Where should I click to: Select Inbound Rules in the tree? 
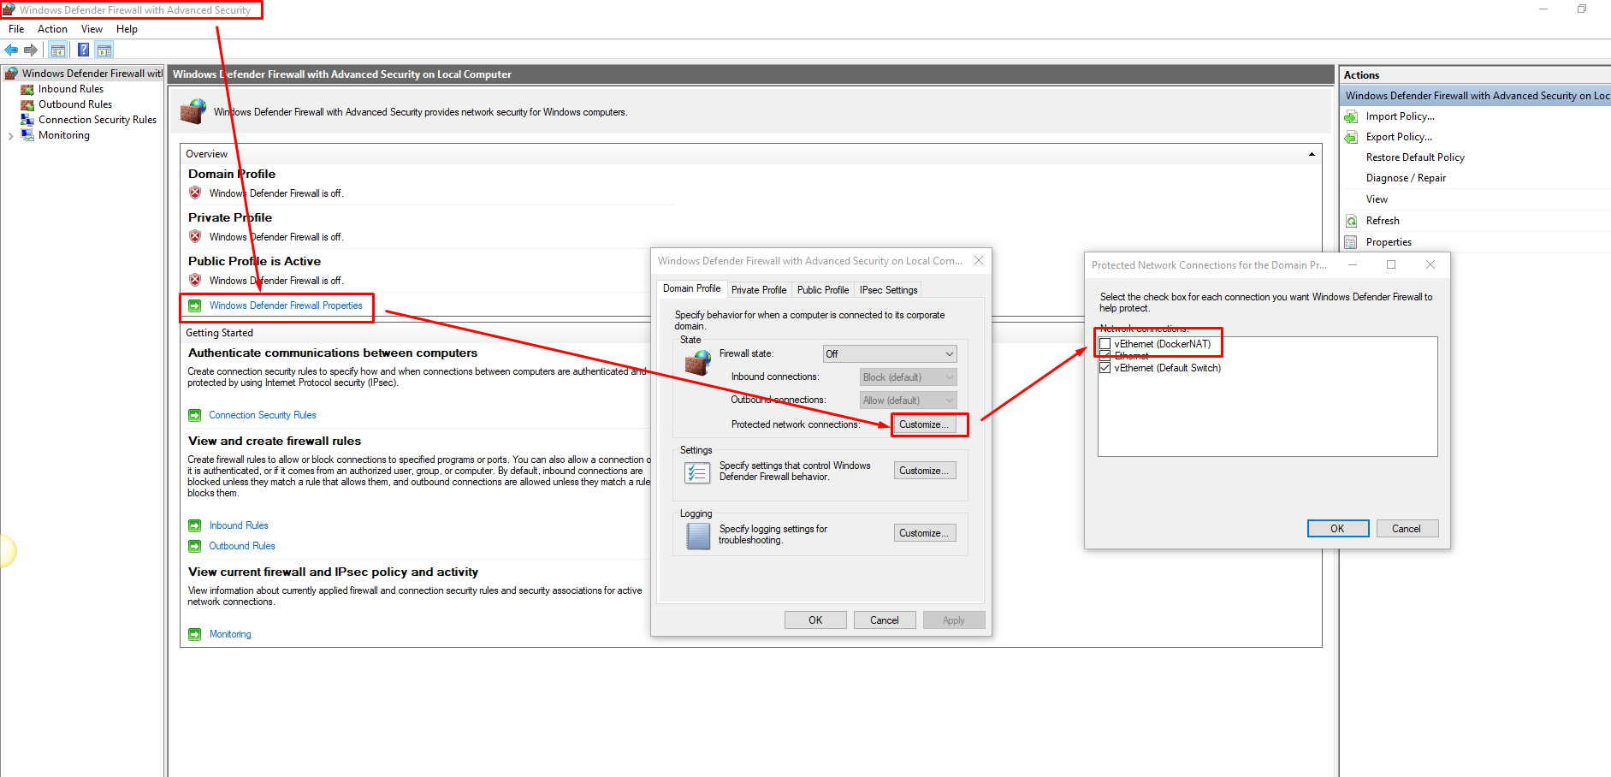click(70, 89)
